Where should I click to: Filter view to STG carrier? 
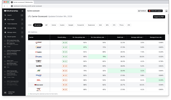click(x=114, y=25)
